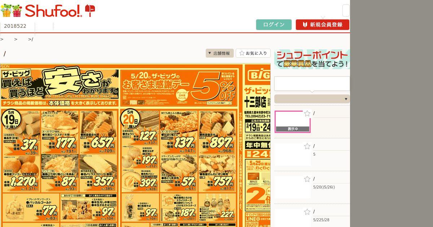The height and width of the screenshot is (227, 433).
Task: Click the frog gift box icons
Action: (12, 11)
